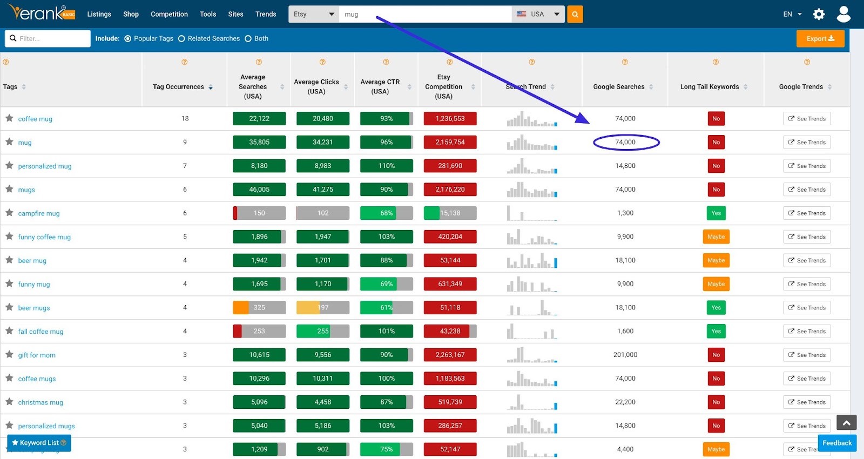Star the personalized mug tag
Screen dimensions: 864x459
pos(9,166)
